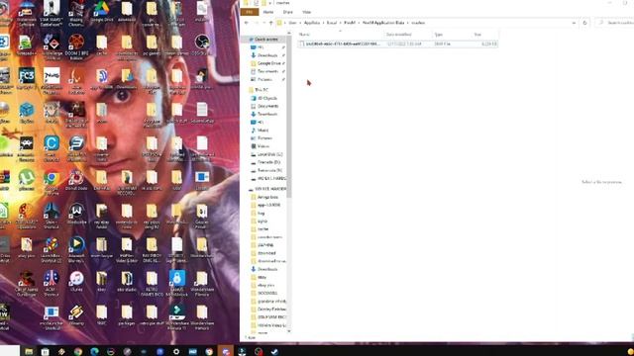Open DOOM 3 BFG Edition desktop icon
634x356 pixels.
pos(76,46)
